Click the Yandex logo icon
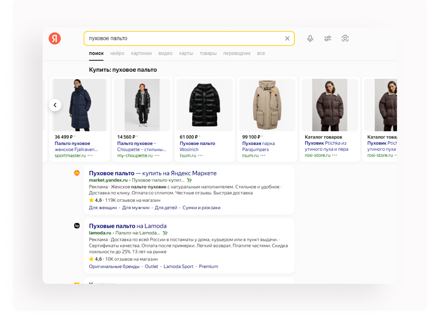Viewport: 427px width, 322px height. (55, 38)
